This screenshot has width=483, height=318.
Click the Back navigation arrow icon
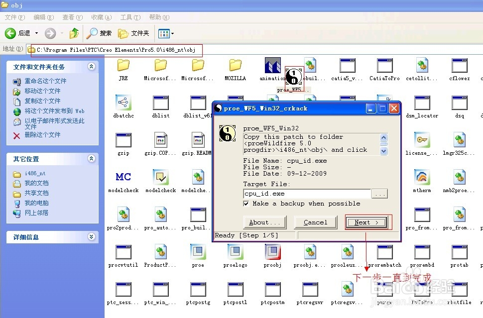click(10, 33)
